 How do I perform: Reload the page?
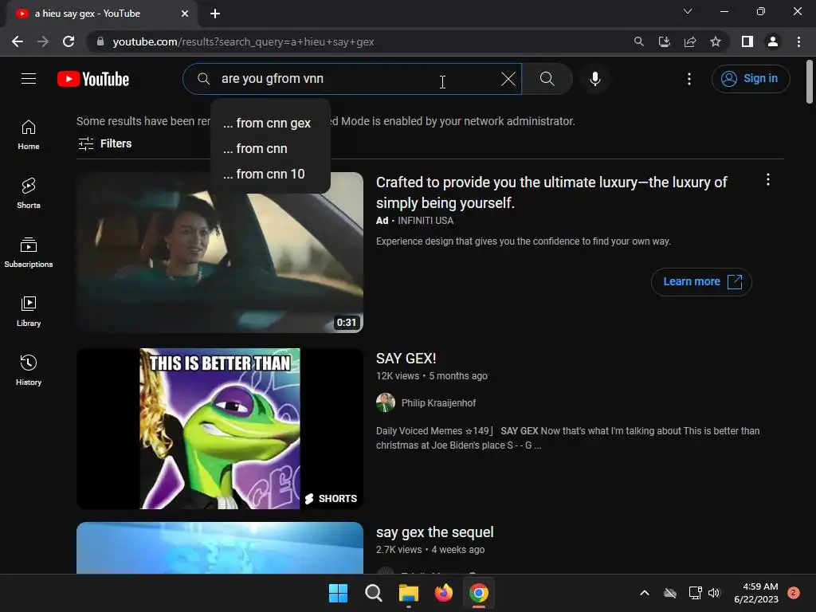point(69,41)
